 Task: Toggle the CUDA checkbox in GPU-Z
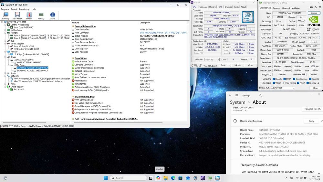point(285,79)
